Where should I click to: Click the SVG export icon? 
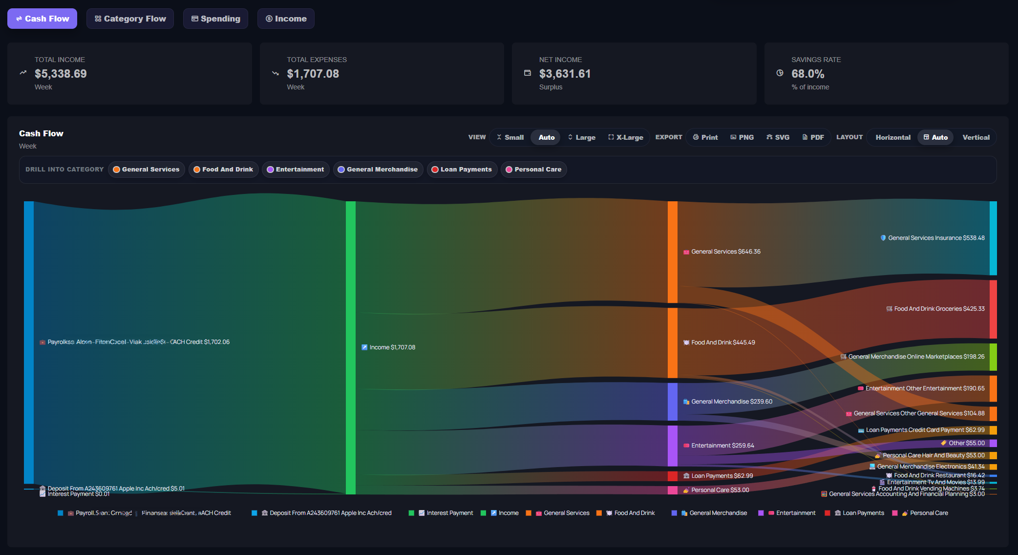coord(769,137)
